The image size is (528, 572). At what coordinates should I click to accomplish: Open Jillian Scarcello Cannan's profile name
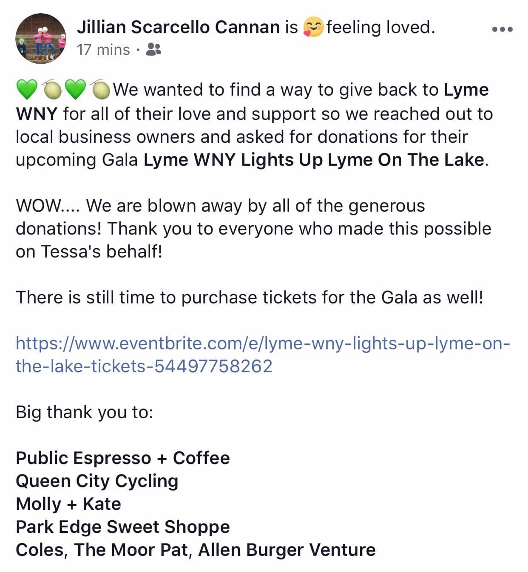pos(178,27)
